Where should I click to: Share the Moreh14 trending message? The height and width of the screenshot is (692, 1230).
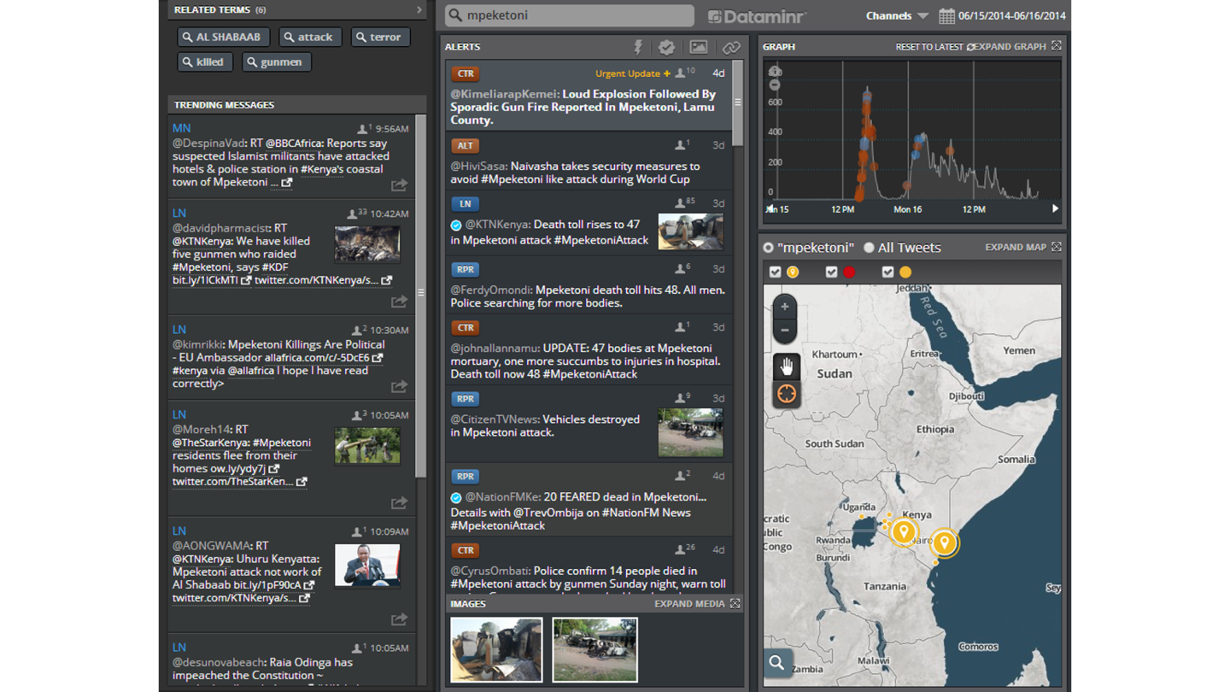pyautogui.click(x=399, y=502)
